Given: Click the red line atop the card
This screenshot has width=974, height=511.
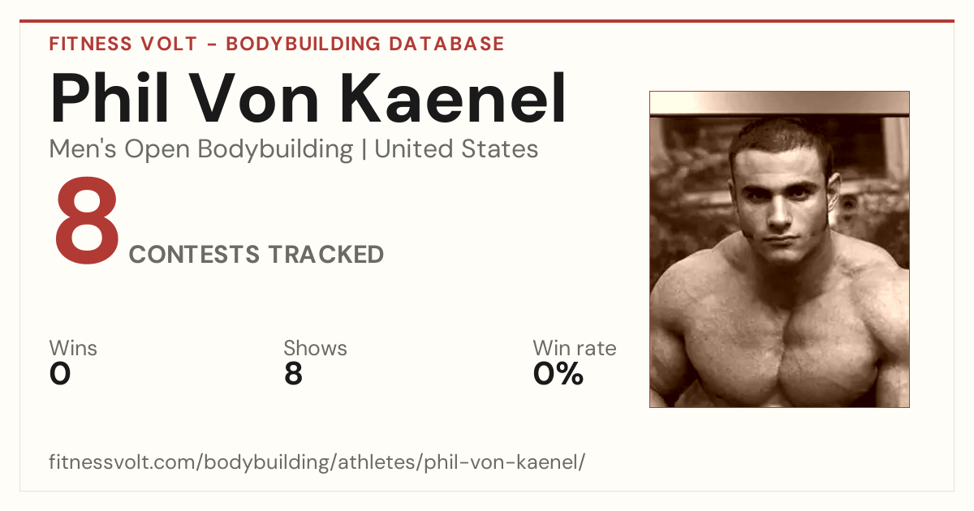Looking at the screenshot, I should [487, 21].
